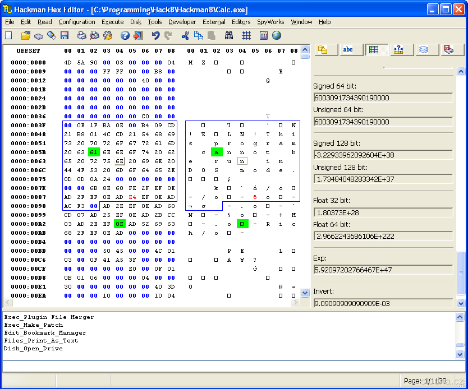Screen dimensions: 468x389
Task: Toggle the table-grid data inspector tab
Action: point(374,49)
